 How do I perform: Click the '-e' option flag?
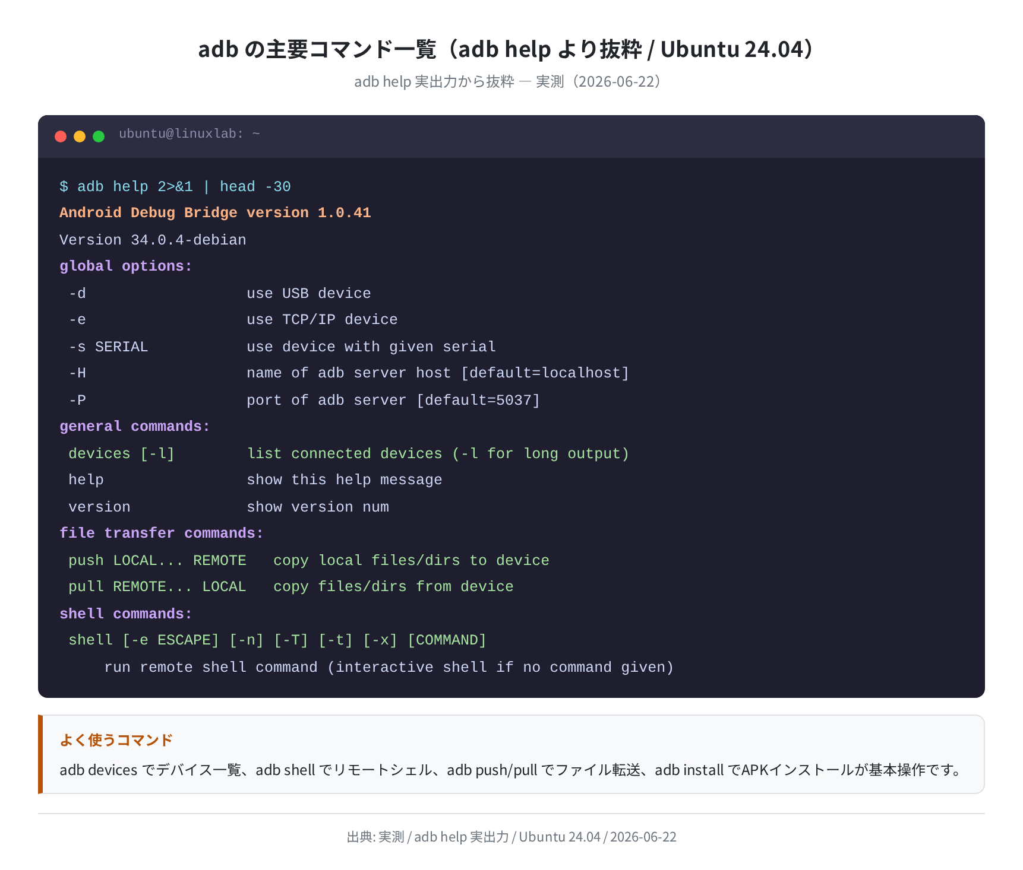coord(77,320)
